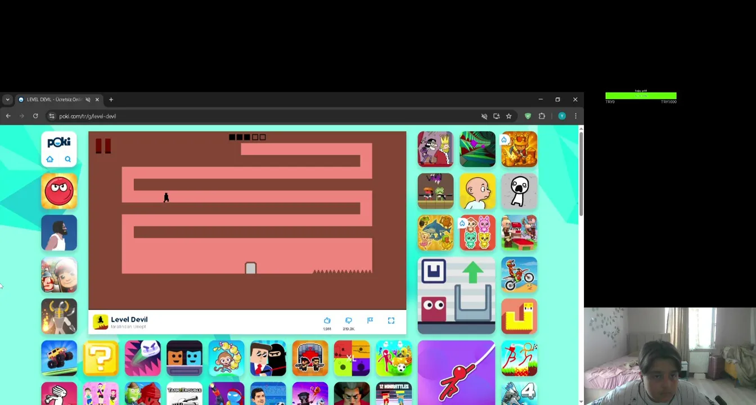The height and width of the screenshot is (405, 756).
Task: Open the green shield extension
Action: tap(528, 116)
